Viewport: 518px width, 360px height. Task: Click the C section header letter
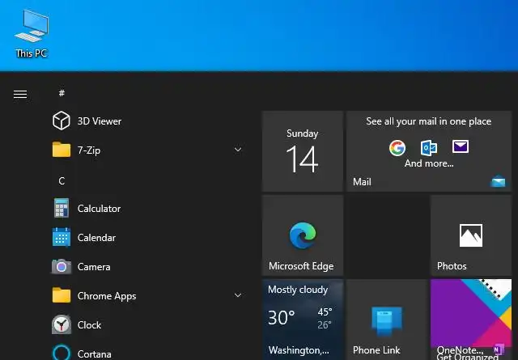[x=62, y=181]
